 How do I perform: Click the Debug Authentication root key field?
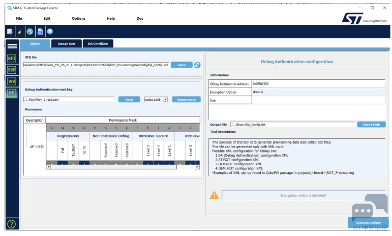tap(69, 100)
